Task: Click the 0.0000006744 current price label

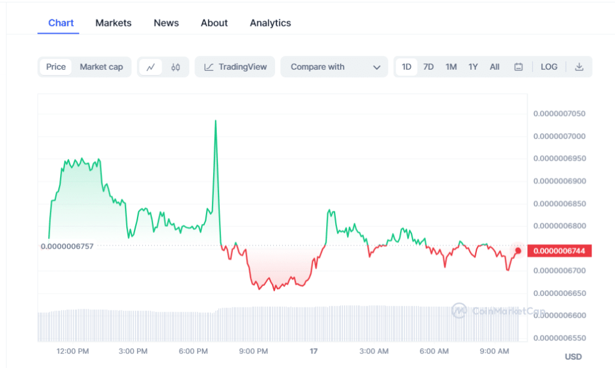Action: [559, 251]
